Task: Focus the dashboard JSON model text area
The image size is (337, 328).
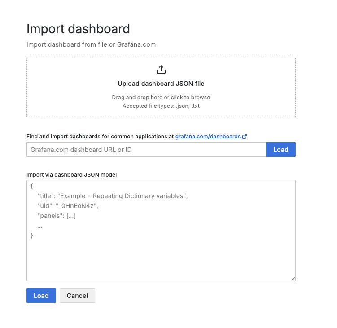Action: (x=161, y=230)
